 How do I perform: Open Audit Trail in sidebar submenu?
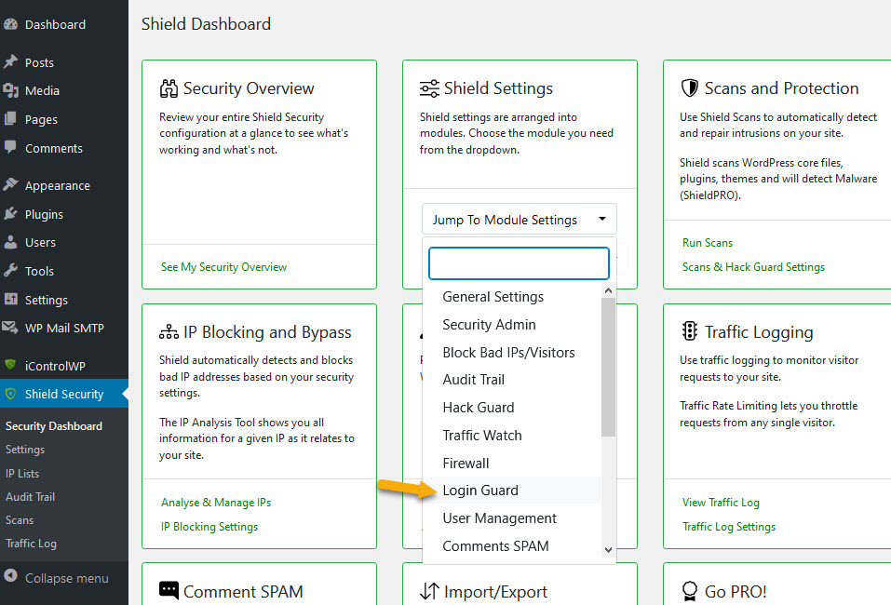coord(30,496)
